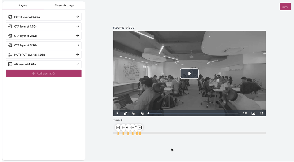Screen dimensions: 294x162
Task: Click the AD layer play icon in list
Action: pyautogui.click(x=10, y=64)
